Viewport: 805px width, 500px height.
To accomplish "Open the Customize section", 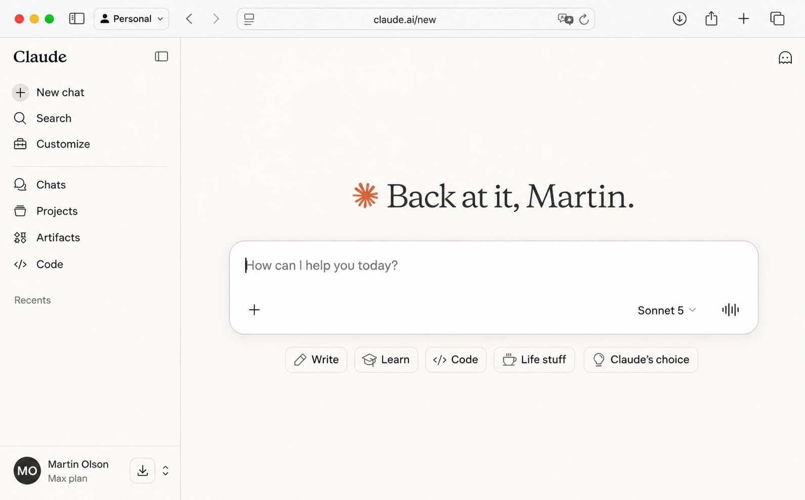I will pos(52,144).
